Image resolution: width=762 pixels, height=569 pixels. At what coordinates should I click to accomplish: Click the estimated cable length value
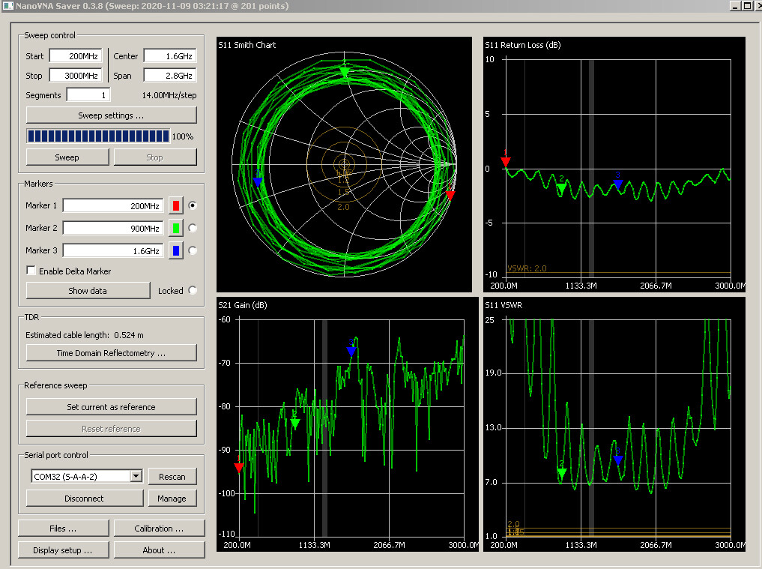tap(129, 335)
